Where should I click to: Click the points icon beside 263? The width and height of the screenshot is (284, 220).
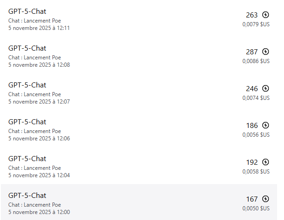click(265, 15)
